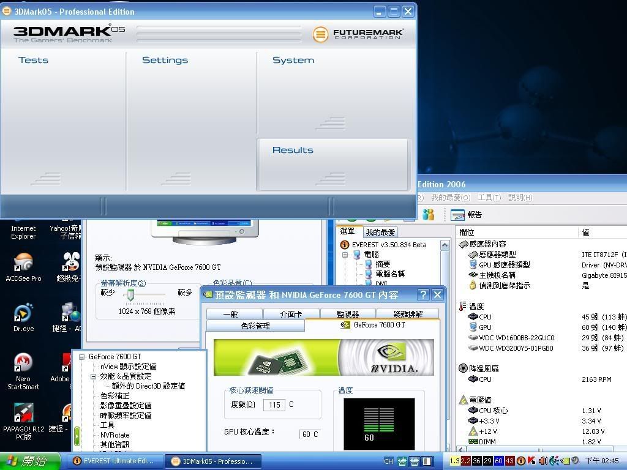Click the Windows 開始 start button
This screenshot has height=470, width=627.
(x=31, y=461)
